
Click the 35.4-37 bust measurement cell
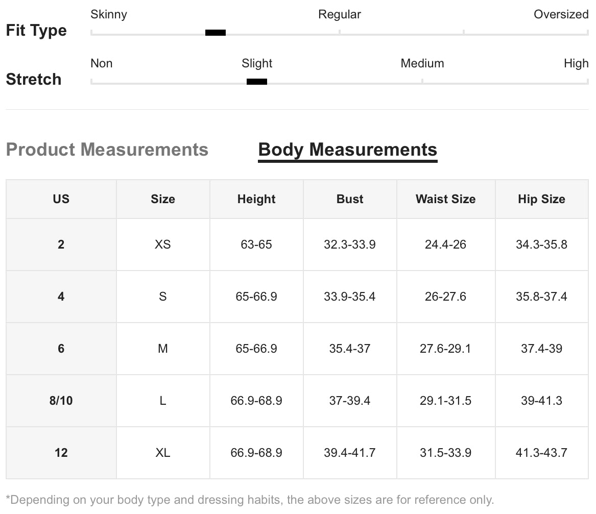click(x=350, y=349)
